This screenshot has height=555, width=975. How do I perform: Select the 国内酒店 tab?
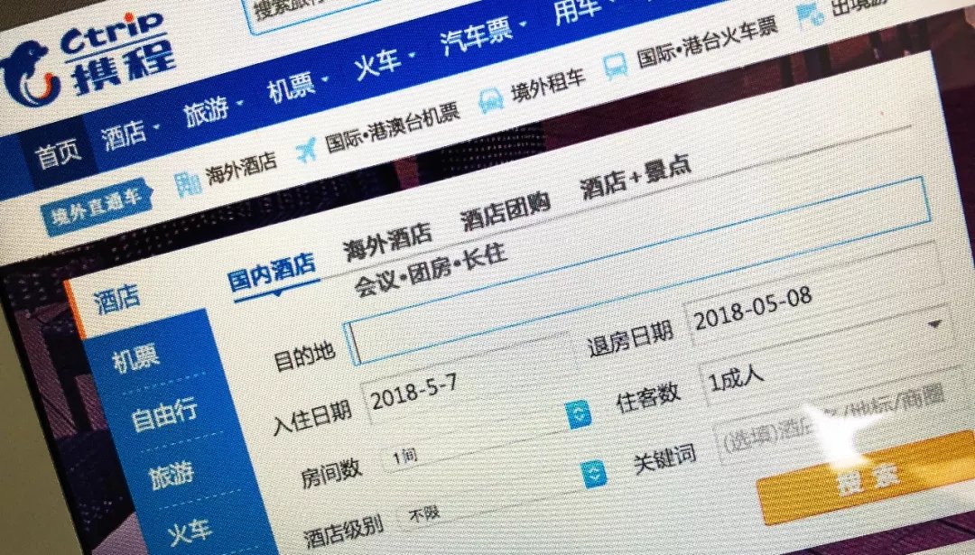tap(271, 273)
